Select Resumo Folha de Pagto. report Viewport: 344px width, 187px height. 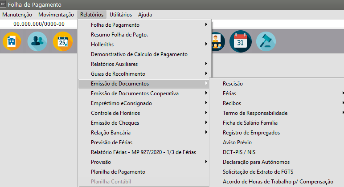[x=119, y=35]
